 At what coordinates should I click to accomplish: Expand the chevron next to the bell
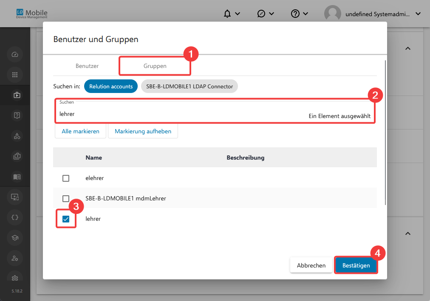[x=238, y=14]
